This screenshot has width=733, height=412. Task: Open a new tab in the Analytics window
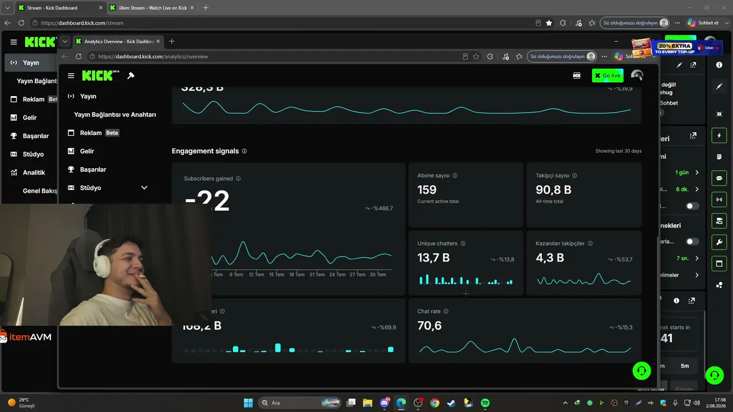[x=172, y=41]
